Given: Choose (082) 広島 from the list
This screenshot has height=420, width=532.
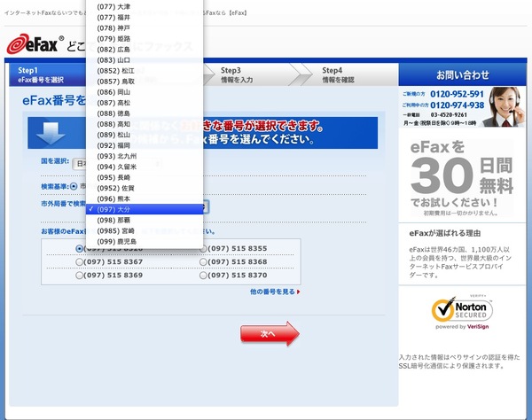Looking at the screenshot, I should pyautogui.click(x=145, y=49).
